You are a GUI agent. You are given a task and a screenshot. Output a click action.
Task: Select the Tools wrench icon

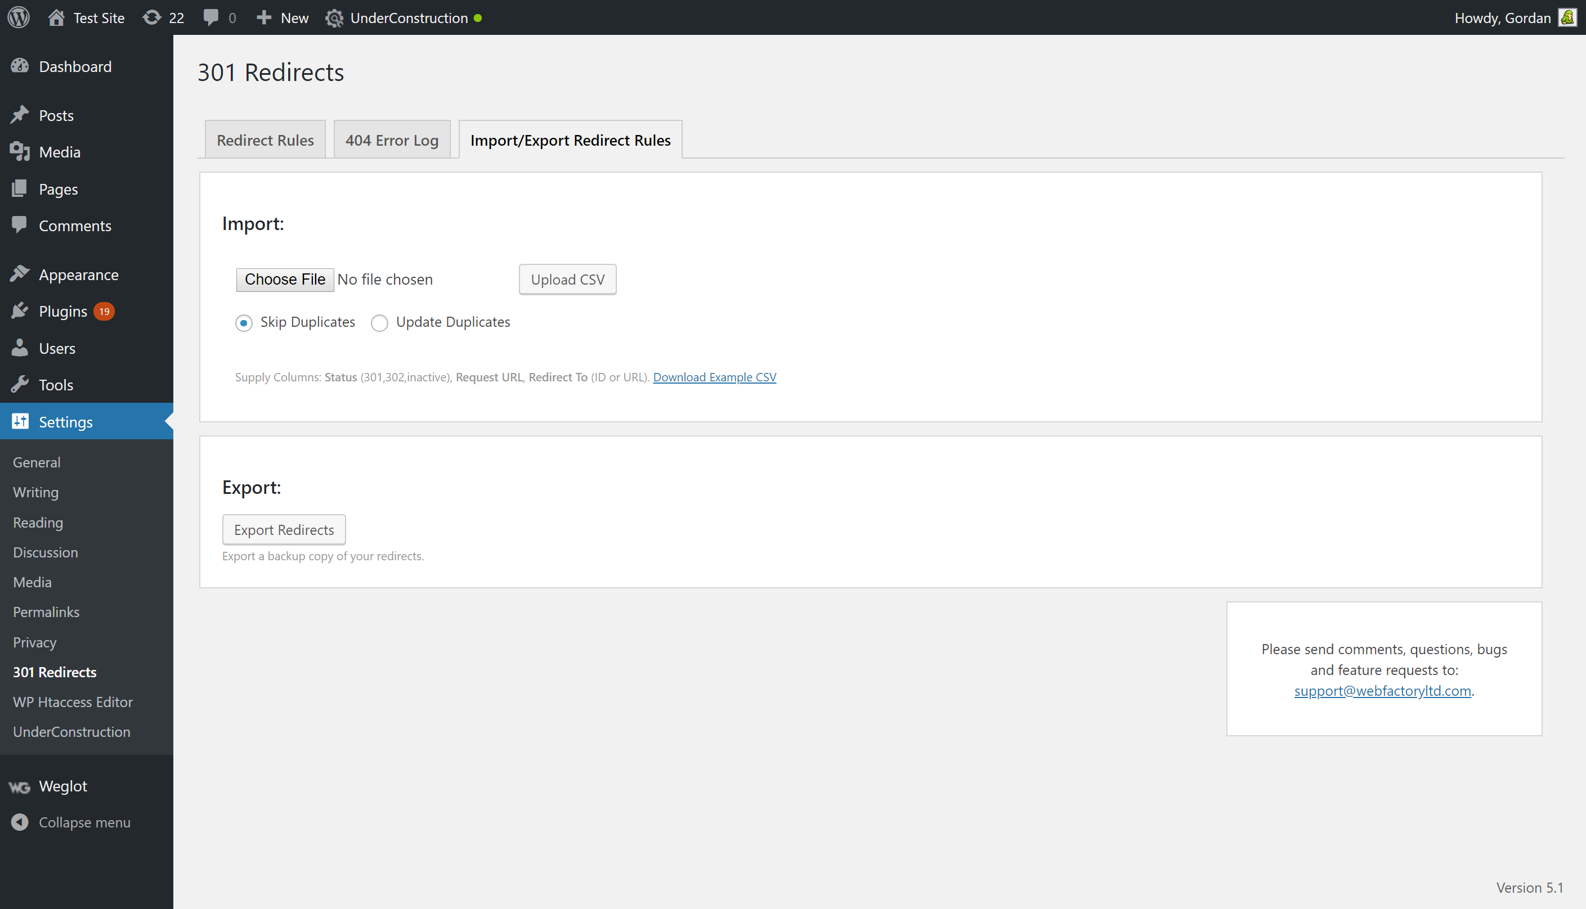pos(21,385)
